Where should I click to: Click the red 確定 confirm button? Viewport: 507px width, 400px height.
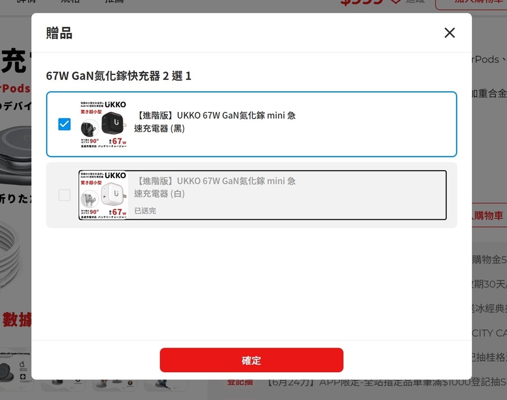251,360
